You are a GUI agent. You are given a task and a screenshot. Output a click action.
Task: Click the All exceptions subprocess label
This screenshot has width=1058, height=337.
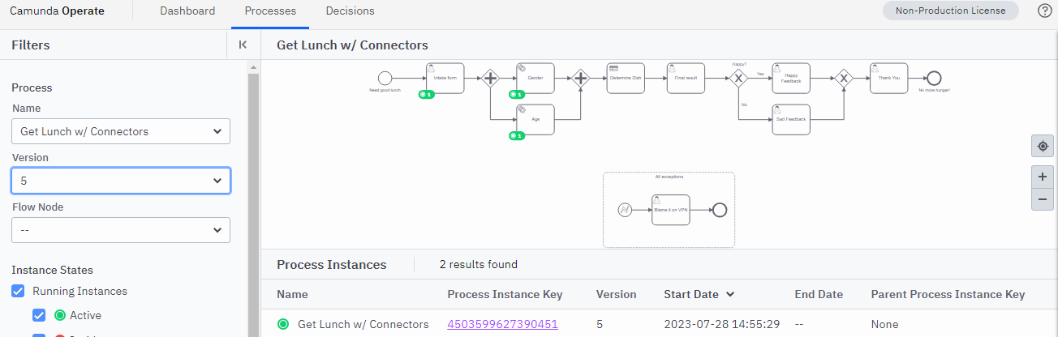point(669,177)
